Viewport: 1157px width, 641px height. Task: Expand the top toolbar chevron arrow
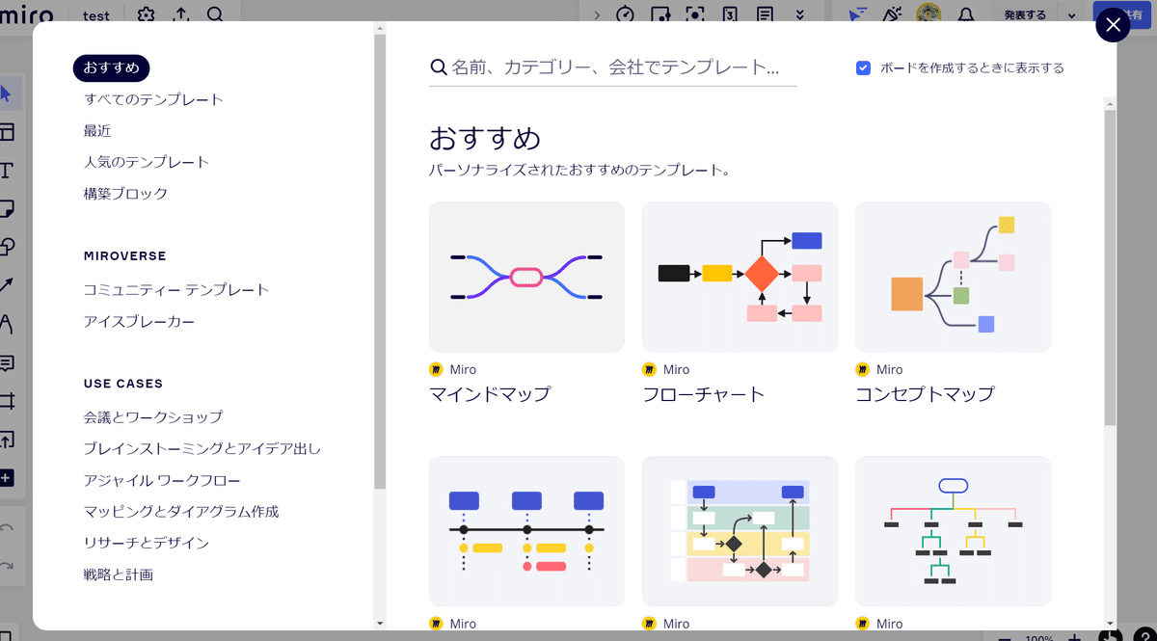tap(596, 14)
